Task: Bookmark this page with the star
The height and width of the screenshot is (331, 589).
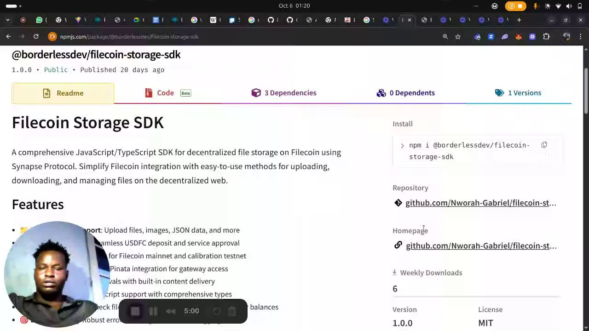Action: (x=458, y=36)
